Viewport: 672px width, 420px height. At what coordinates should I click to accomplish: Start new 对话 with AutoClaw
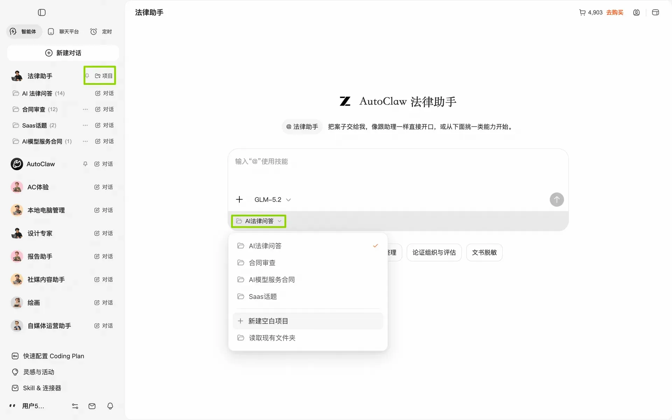[104, 164]
